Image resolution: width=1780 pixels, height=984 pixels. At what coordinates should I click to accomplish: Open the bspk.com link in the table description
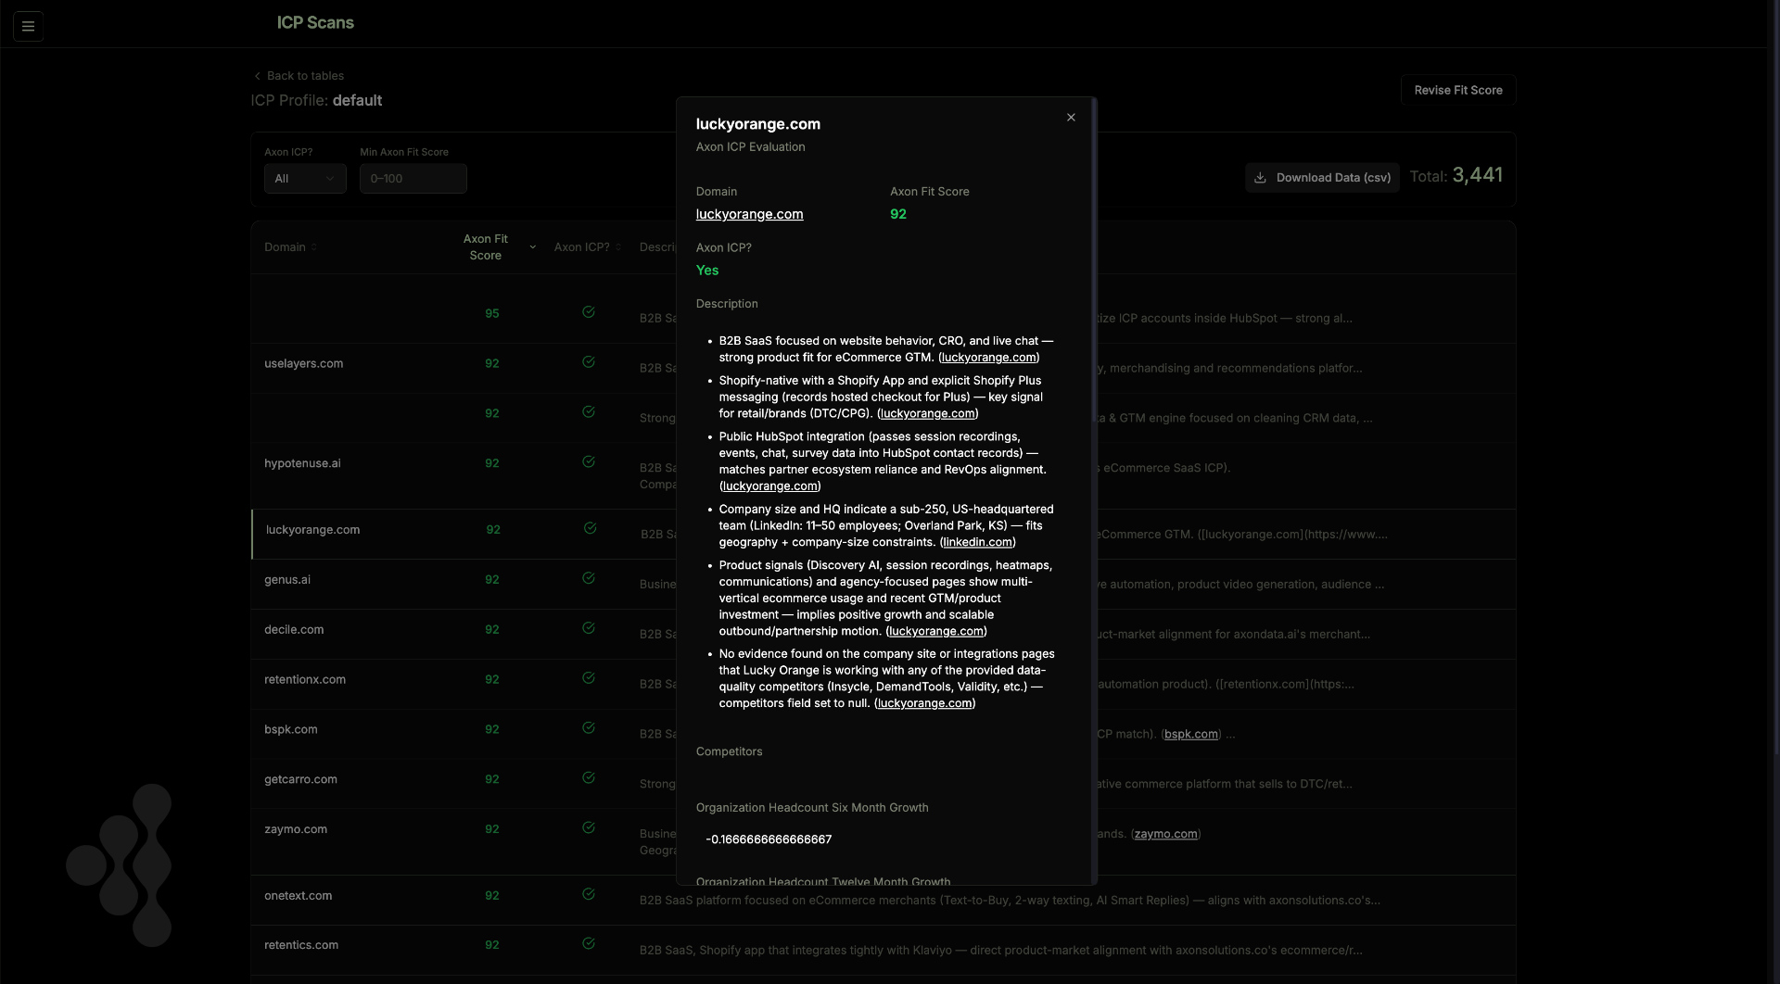[x=1191, y=734]
